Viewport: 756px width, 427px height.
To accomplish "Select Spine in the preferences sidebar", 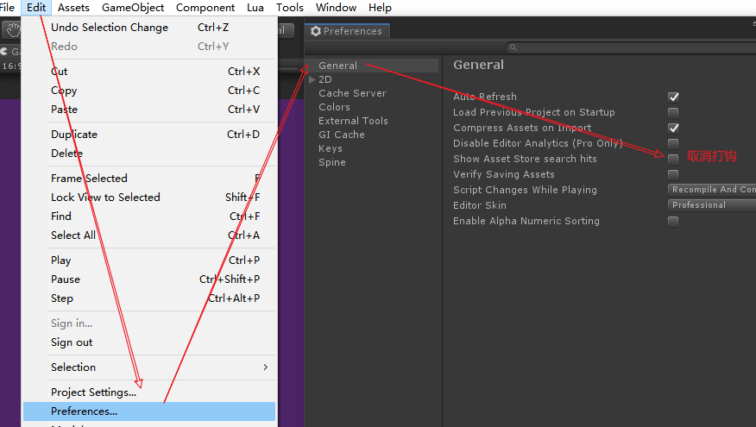I will coord(332,162).
